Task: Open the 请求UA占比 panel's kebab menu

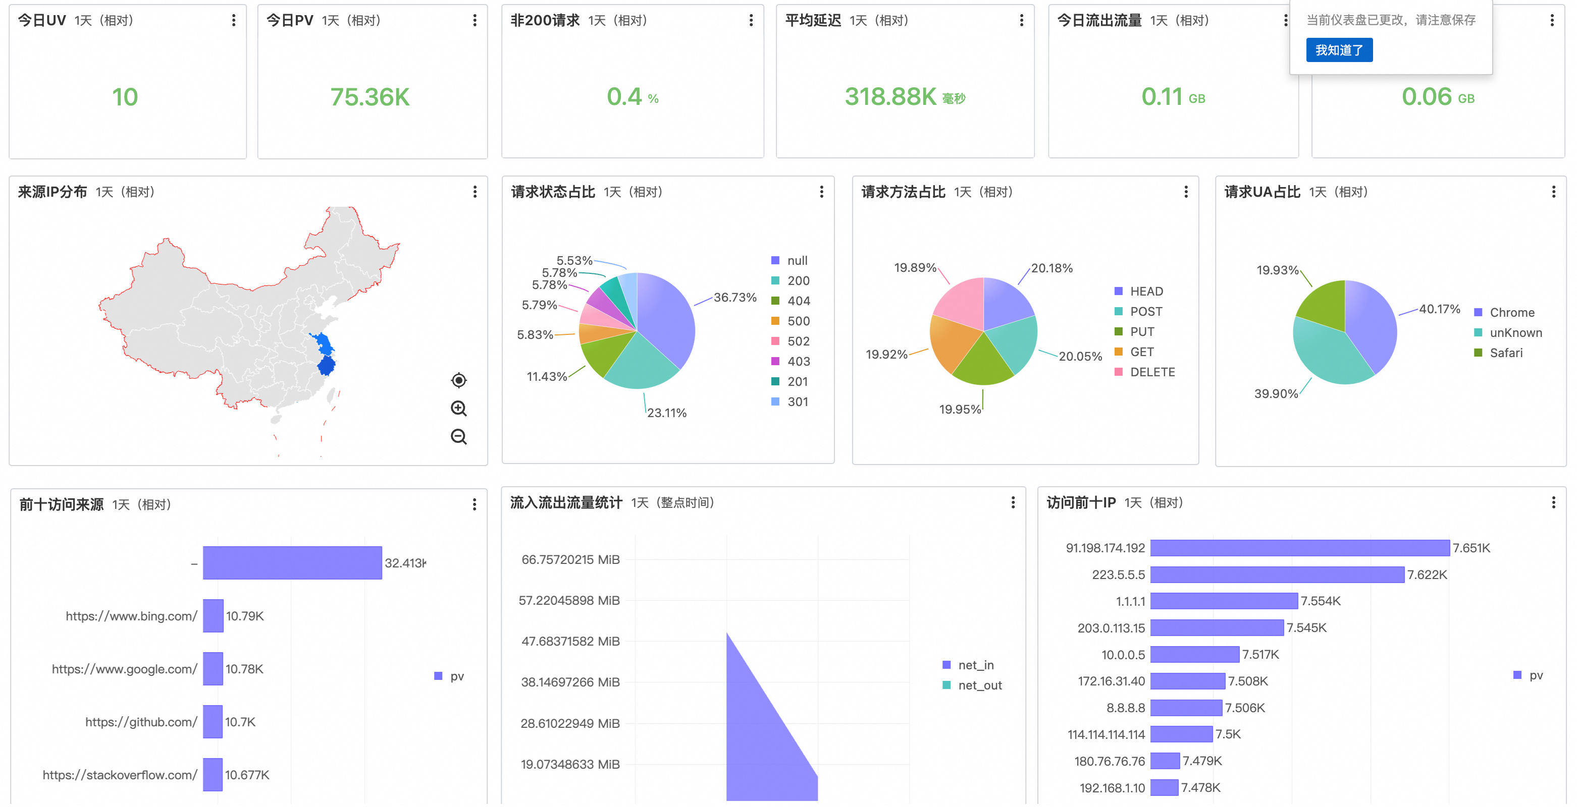Action: tap(1553, 192)
